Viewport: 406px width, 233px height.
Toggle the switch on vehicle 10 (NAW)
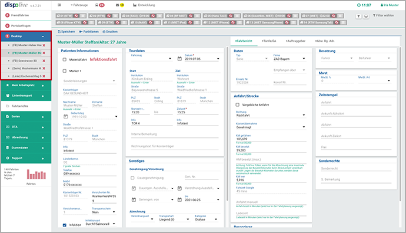157,22
